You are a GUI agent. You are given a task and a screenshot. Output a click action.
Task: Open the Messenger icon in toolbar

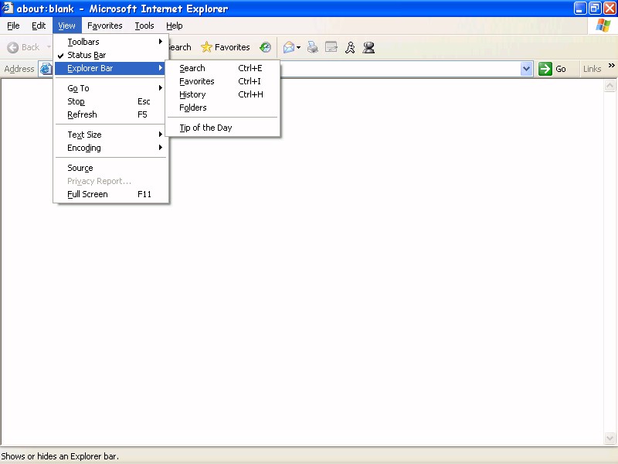coord(369,47)
